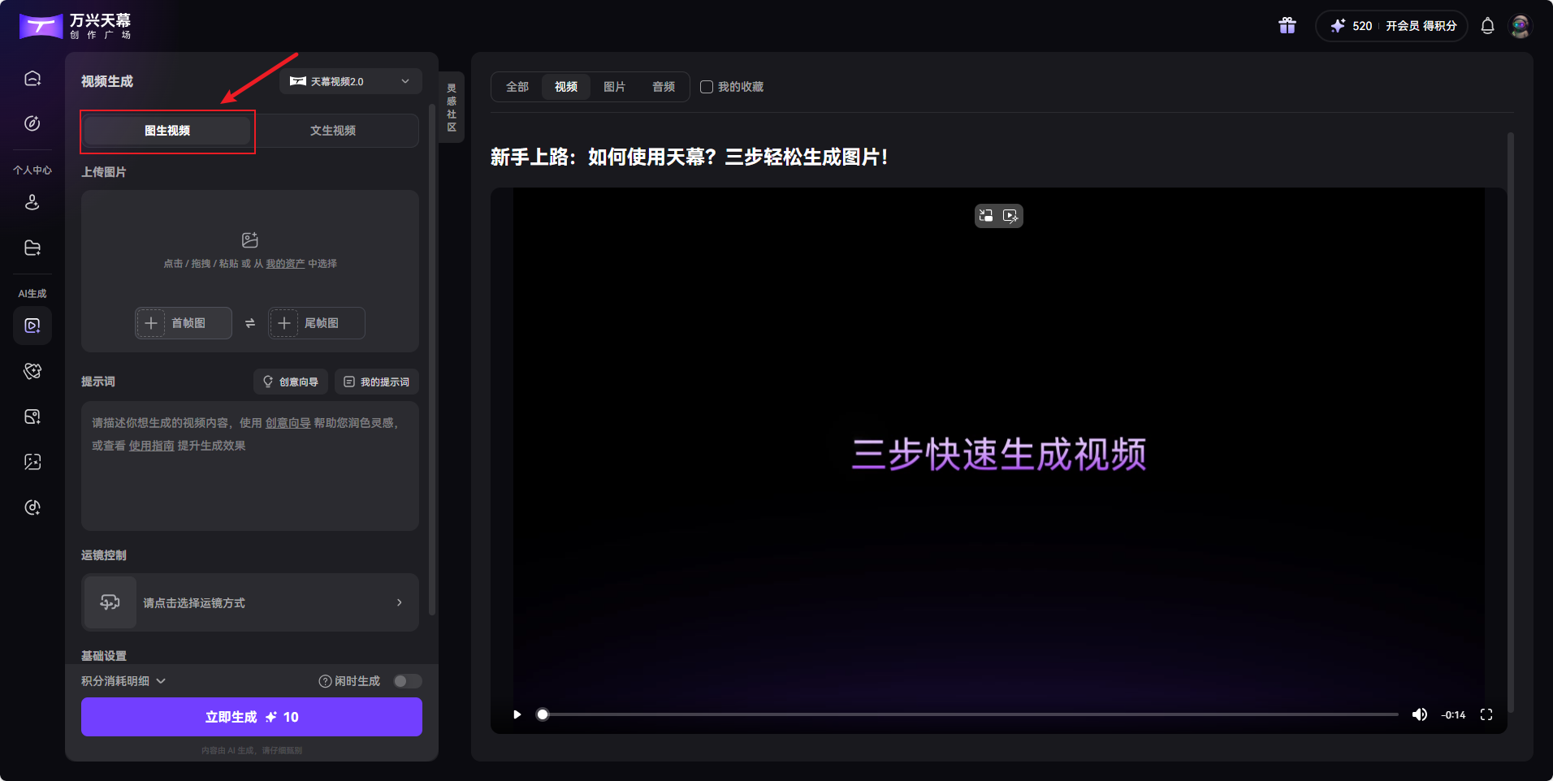
Task: Enable the 闲时生成 toggle
Action: pyautogui.click(x=407, y=681)
